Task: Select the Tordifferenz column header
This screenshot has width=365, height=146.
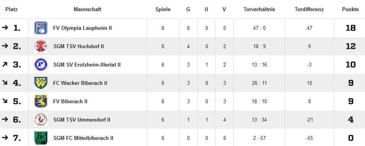Action: pos(309,10)
